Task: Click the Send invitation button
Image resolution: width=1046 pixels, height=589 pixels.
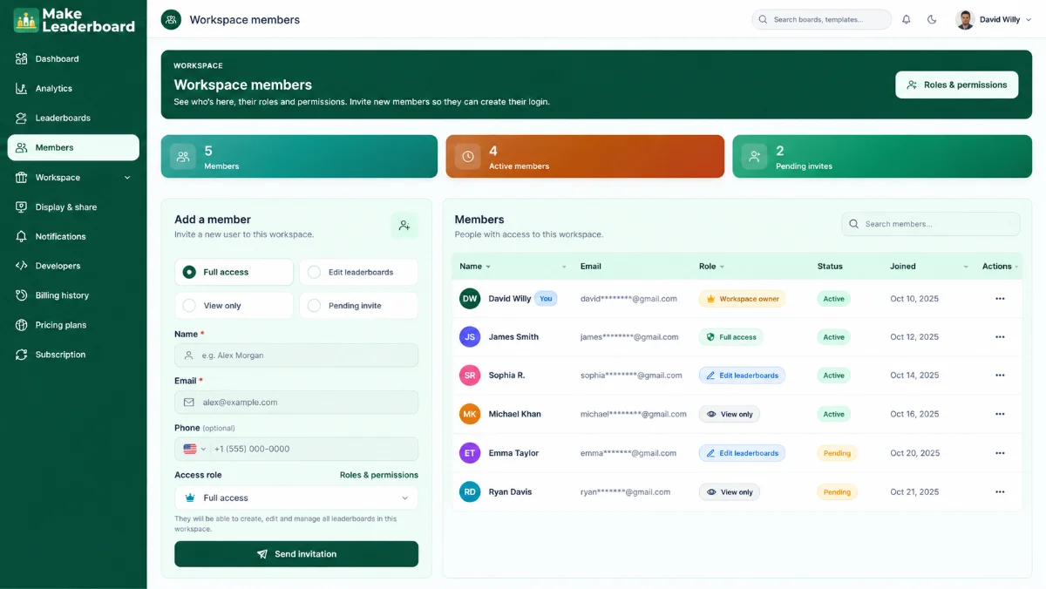Action: (x=296, y=554)
